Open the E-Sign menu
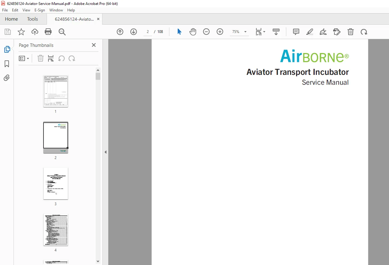This screenshot has height=265, width=389. [40, 10]
